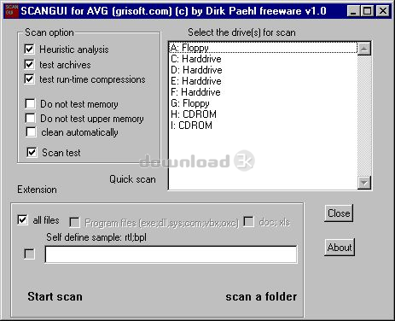The image size is (395, 321).
Task: Enable Do not test memory checkbox
Action: coord(30,103)
